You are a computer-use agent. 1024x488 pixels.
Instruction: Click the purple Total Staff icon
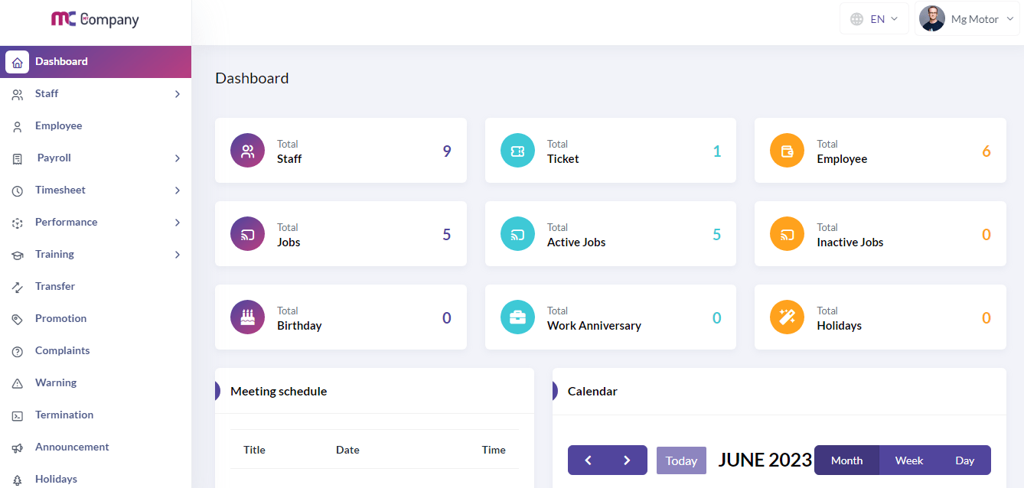coord(247,151)
